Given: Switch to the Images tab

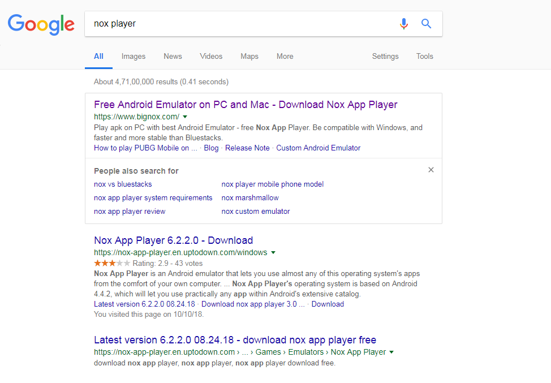Looking at the screenshot, I should (x=133, y=56).
